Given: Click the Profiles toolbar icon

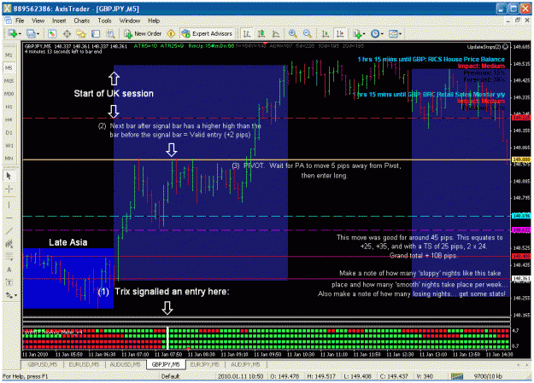Looking at the screenshot, I should 30,33.
